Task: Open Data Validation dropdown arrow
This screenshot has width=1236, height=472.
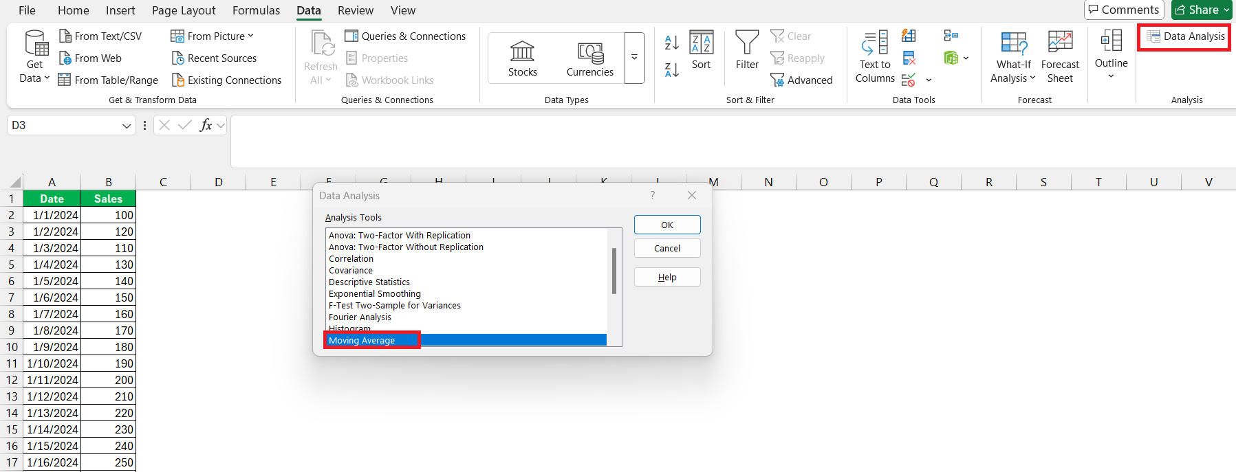Action: click(x=929, y=80)
